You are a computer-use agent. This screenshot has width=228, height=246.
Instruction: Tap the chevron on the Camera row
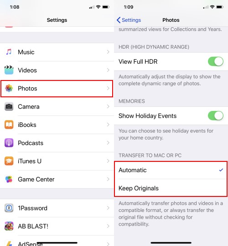pos(108,106)
